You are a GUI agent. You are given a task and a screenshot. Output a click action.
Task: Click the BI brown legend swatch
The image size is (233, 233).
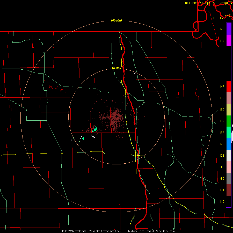click(x=229, y=190)
